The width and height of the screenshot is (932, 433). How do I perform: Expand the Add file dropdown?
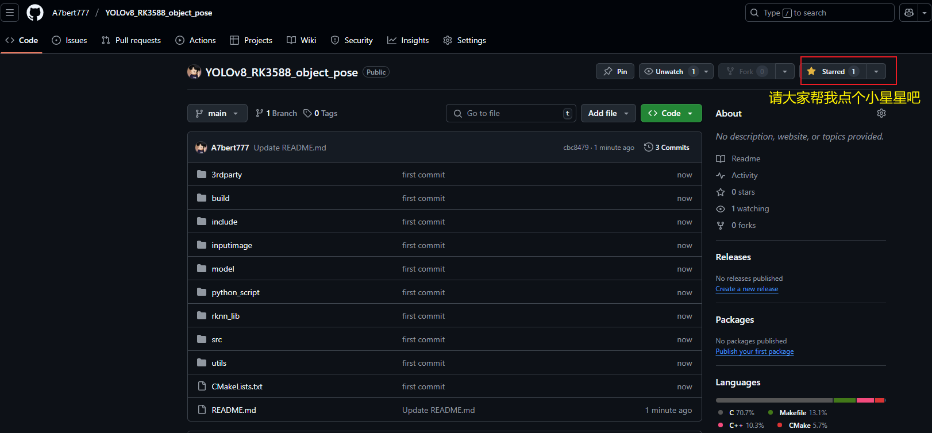tap(609, 113)
